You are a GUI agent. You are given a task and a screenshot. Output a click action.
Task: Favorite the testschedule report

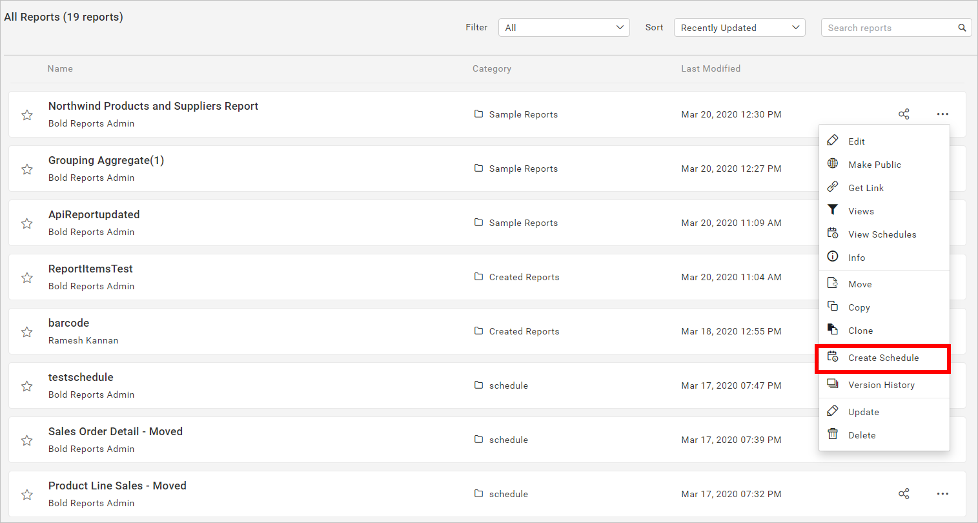(x=26, y=385)
